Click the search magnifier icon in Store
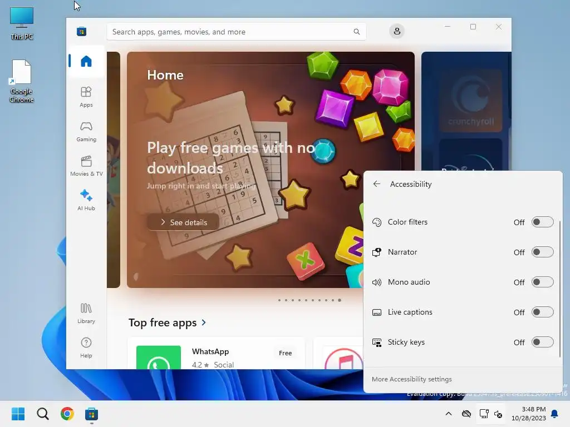Image resolution: width=570 pixels, height=427 pixels. tap(357, 32)
